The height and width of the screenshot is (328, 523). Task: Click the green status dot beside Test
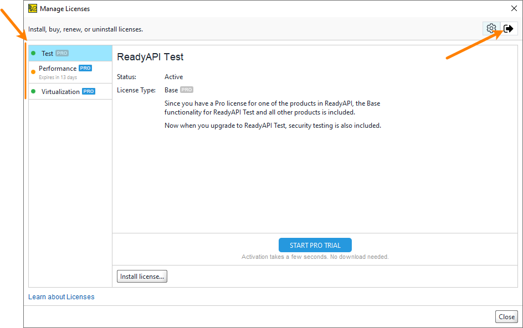33,53
